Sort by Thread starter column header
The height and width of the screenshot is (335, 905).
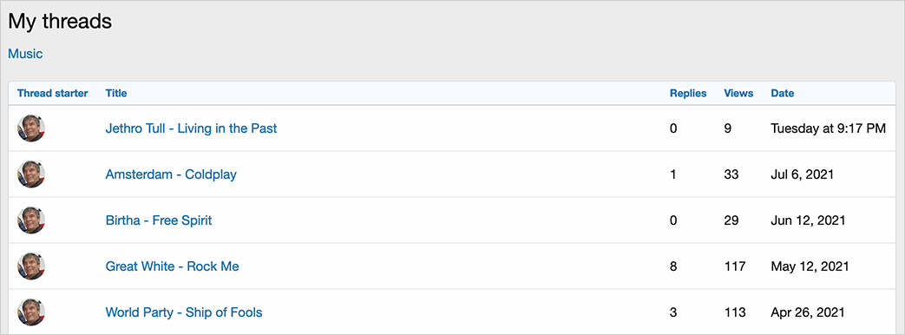(53, 93)
